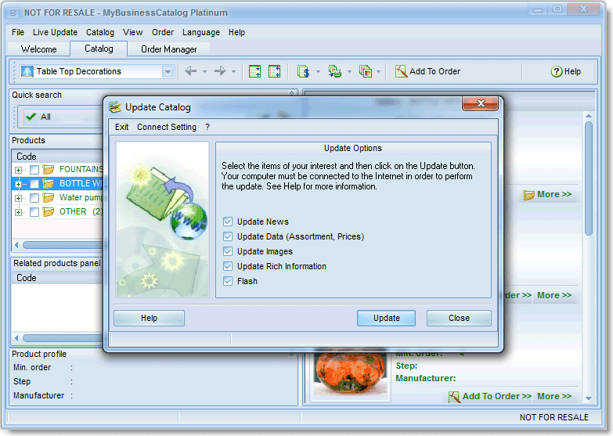
Task: Click the application system menu icon
Action: click(x=13, y=13)
